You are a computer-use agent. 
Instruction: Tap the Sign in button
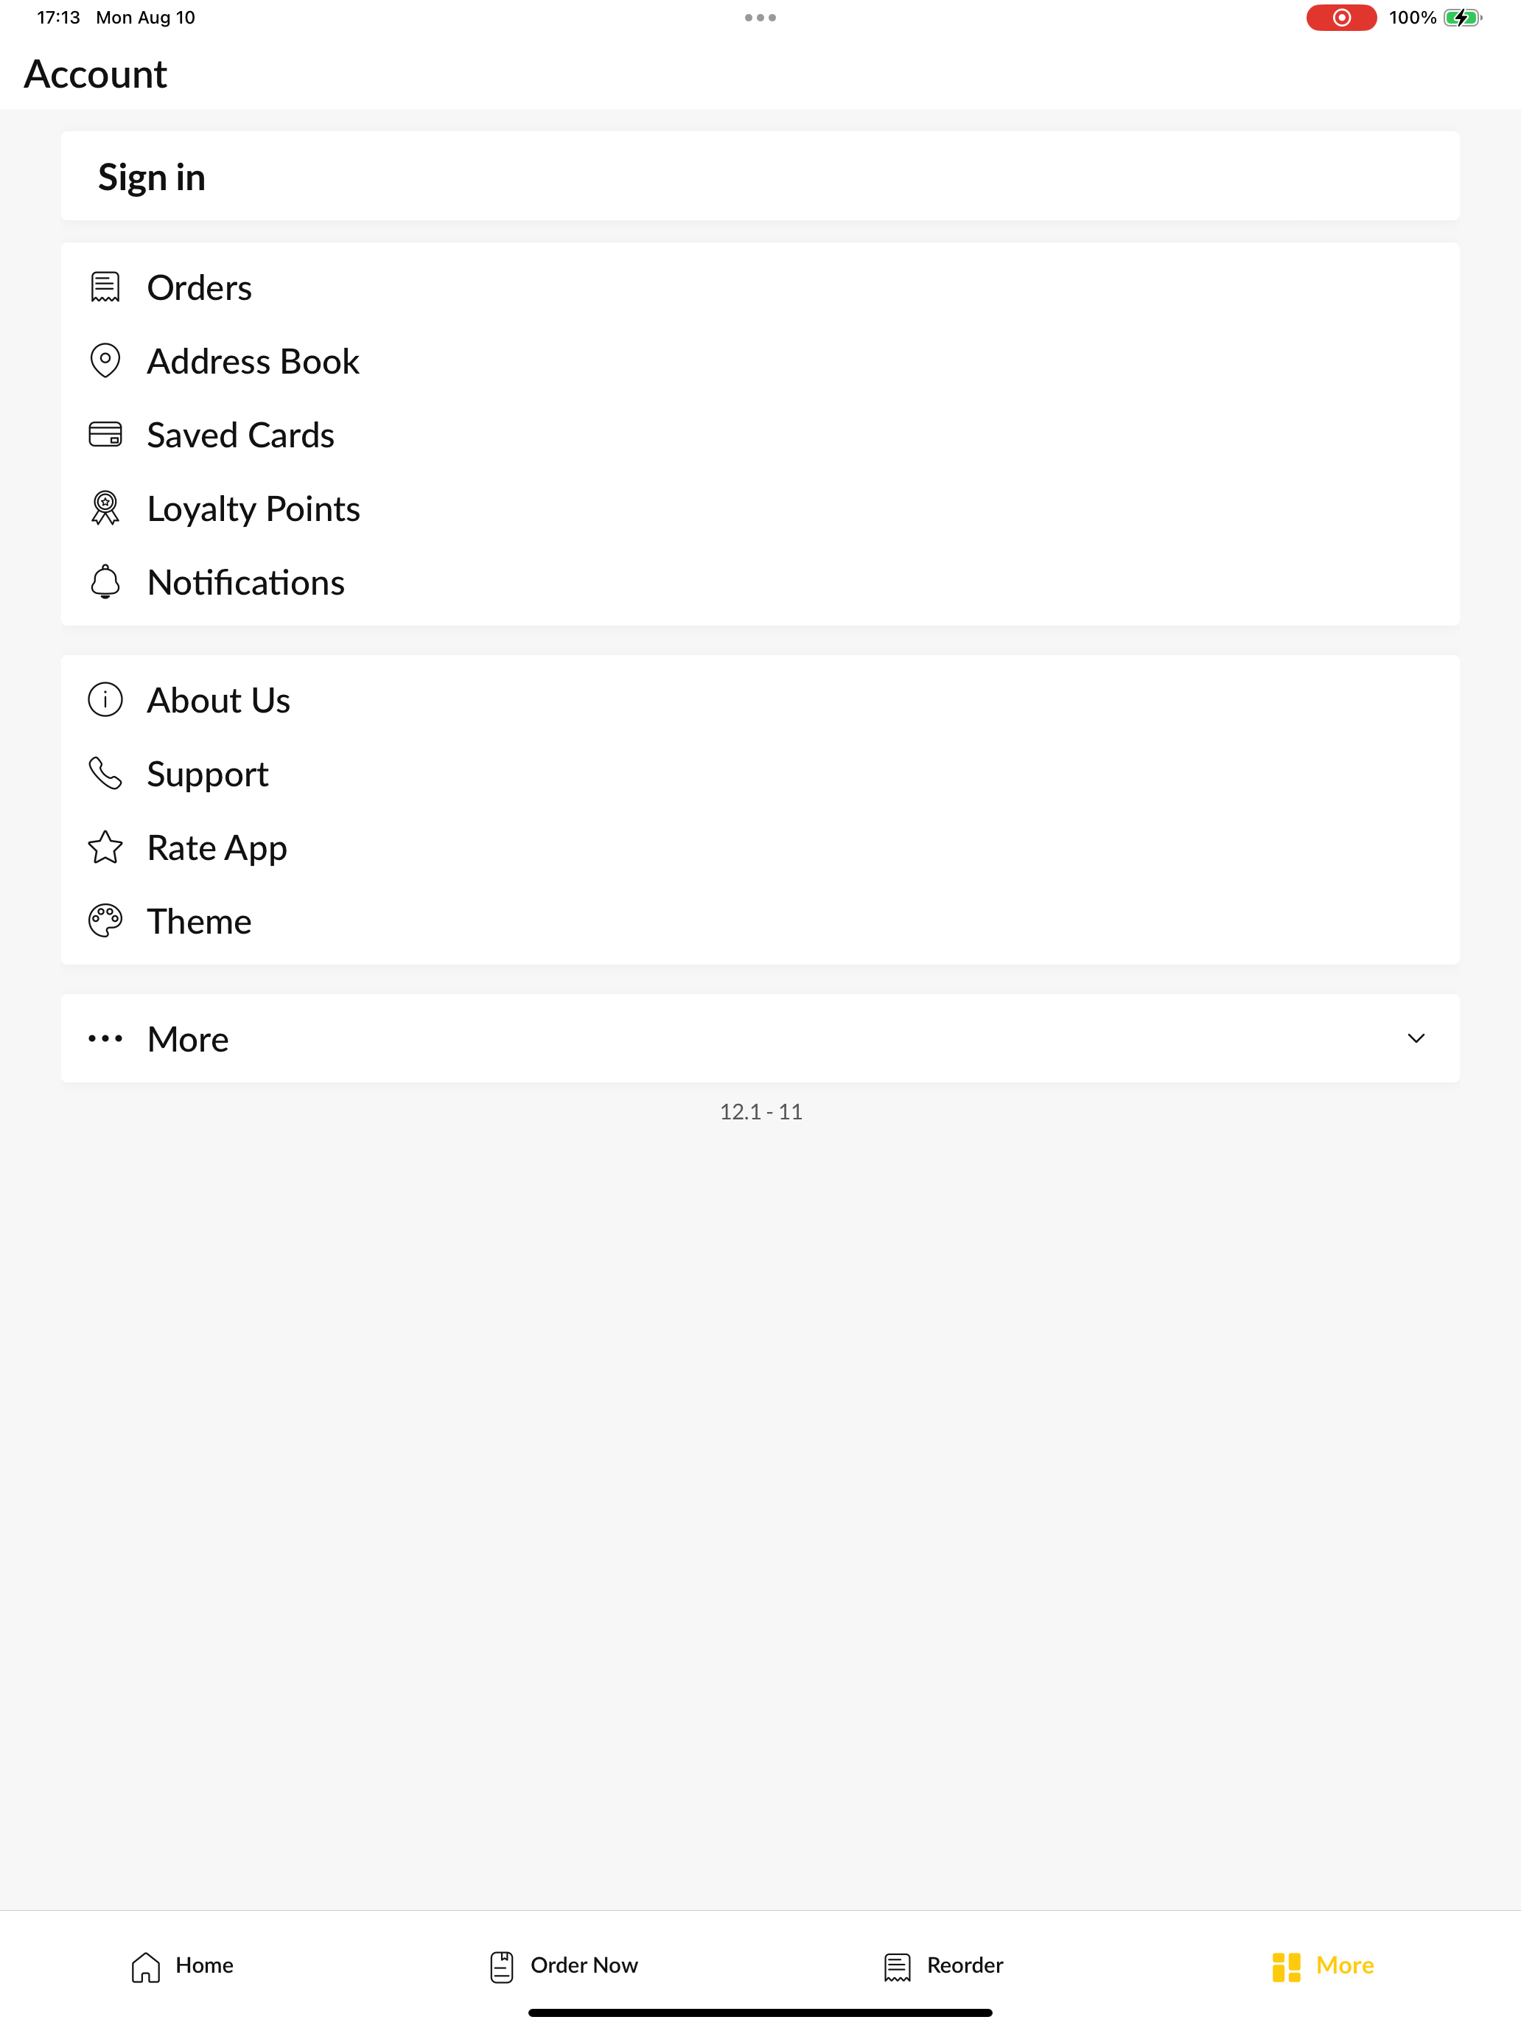click(760, 176)
